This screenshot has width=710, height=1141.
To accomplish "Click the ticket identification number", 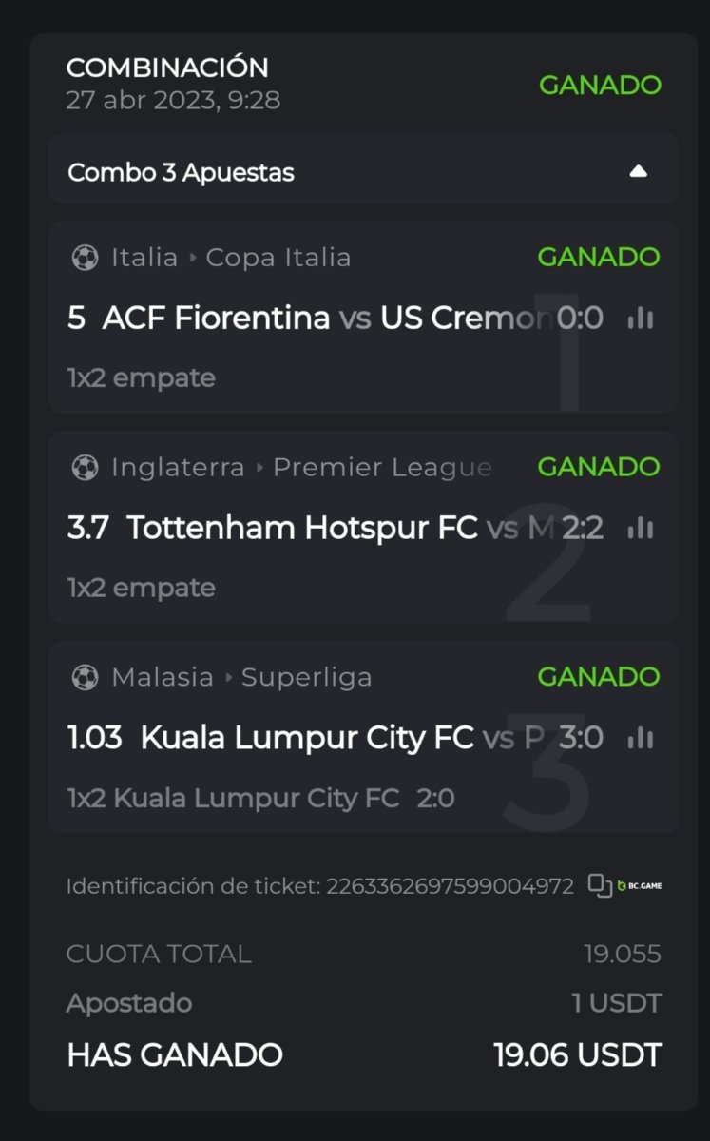I will click(x=450, y=886).
